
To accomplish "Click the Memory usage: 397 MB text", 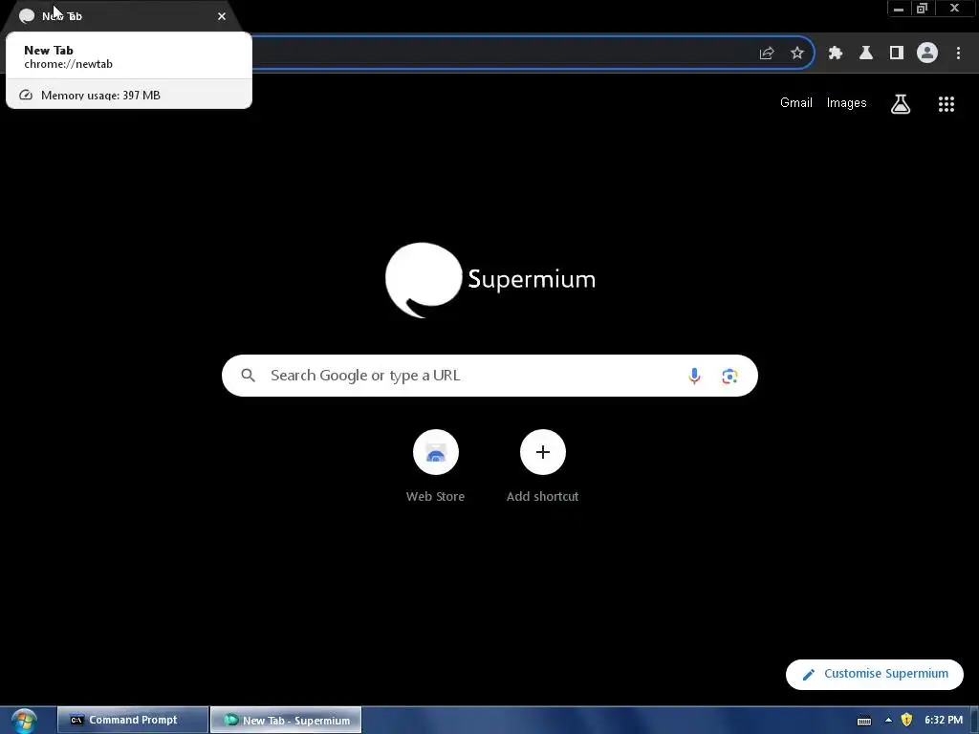I will point(100,96).
